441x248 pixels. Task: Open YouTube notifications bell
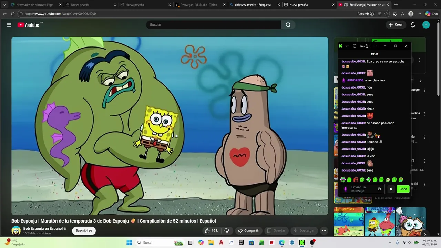[x=413, y=25]
